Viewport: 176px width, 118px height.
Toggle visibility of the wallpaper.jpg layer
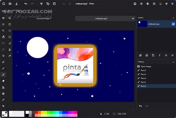click(x=173, y=24)
